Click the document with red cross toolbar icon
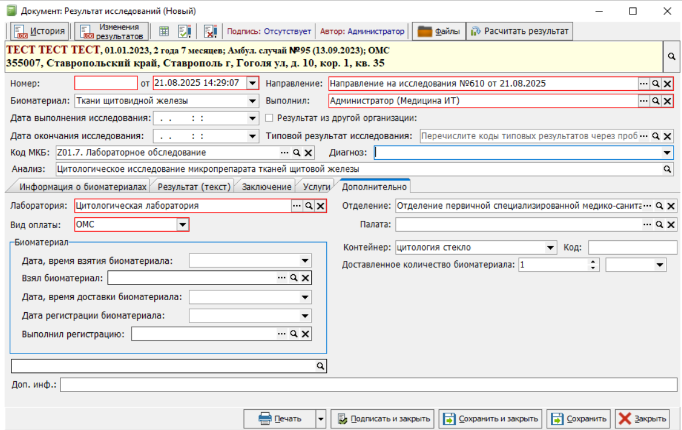This screenshot has height=430, width=682. pyautogui.click(x=210, y=31)
